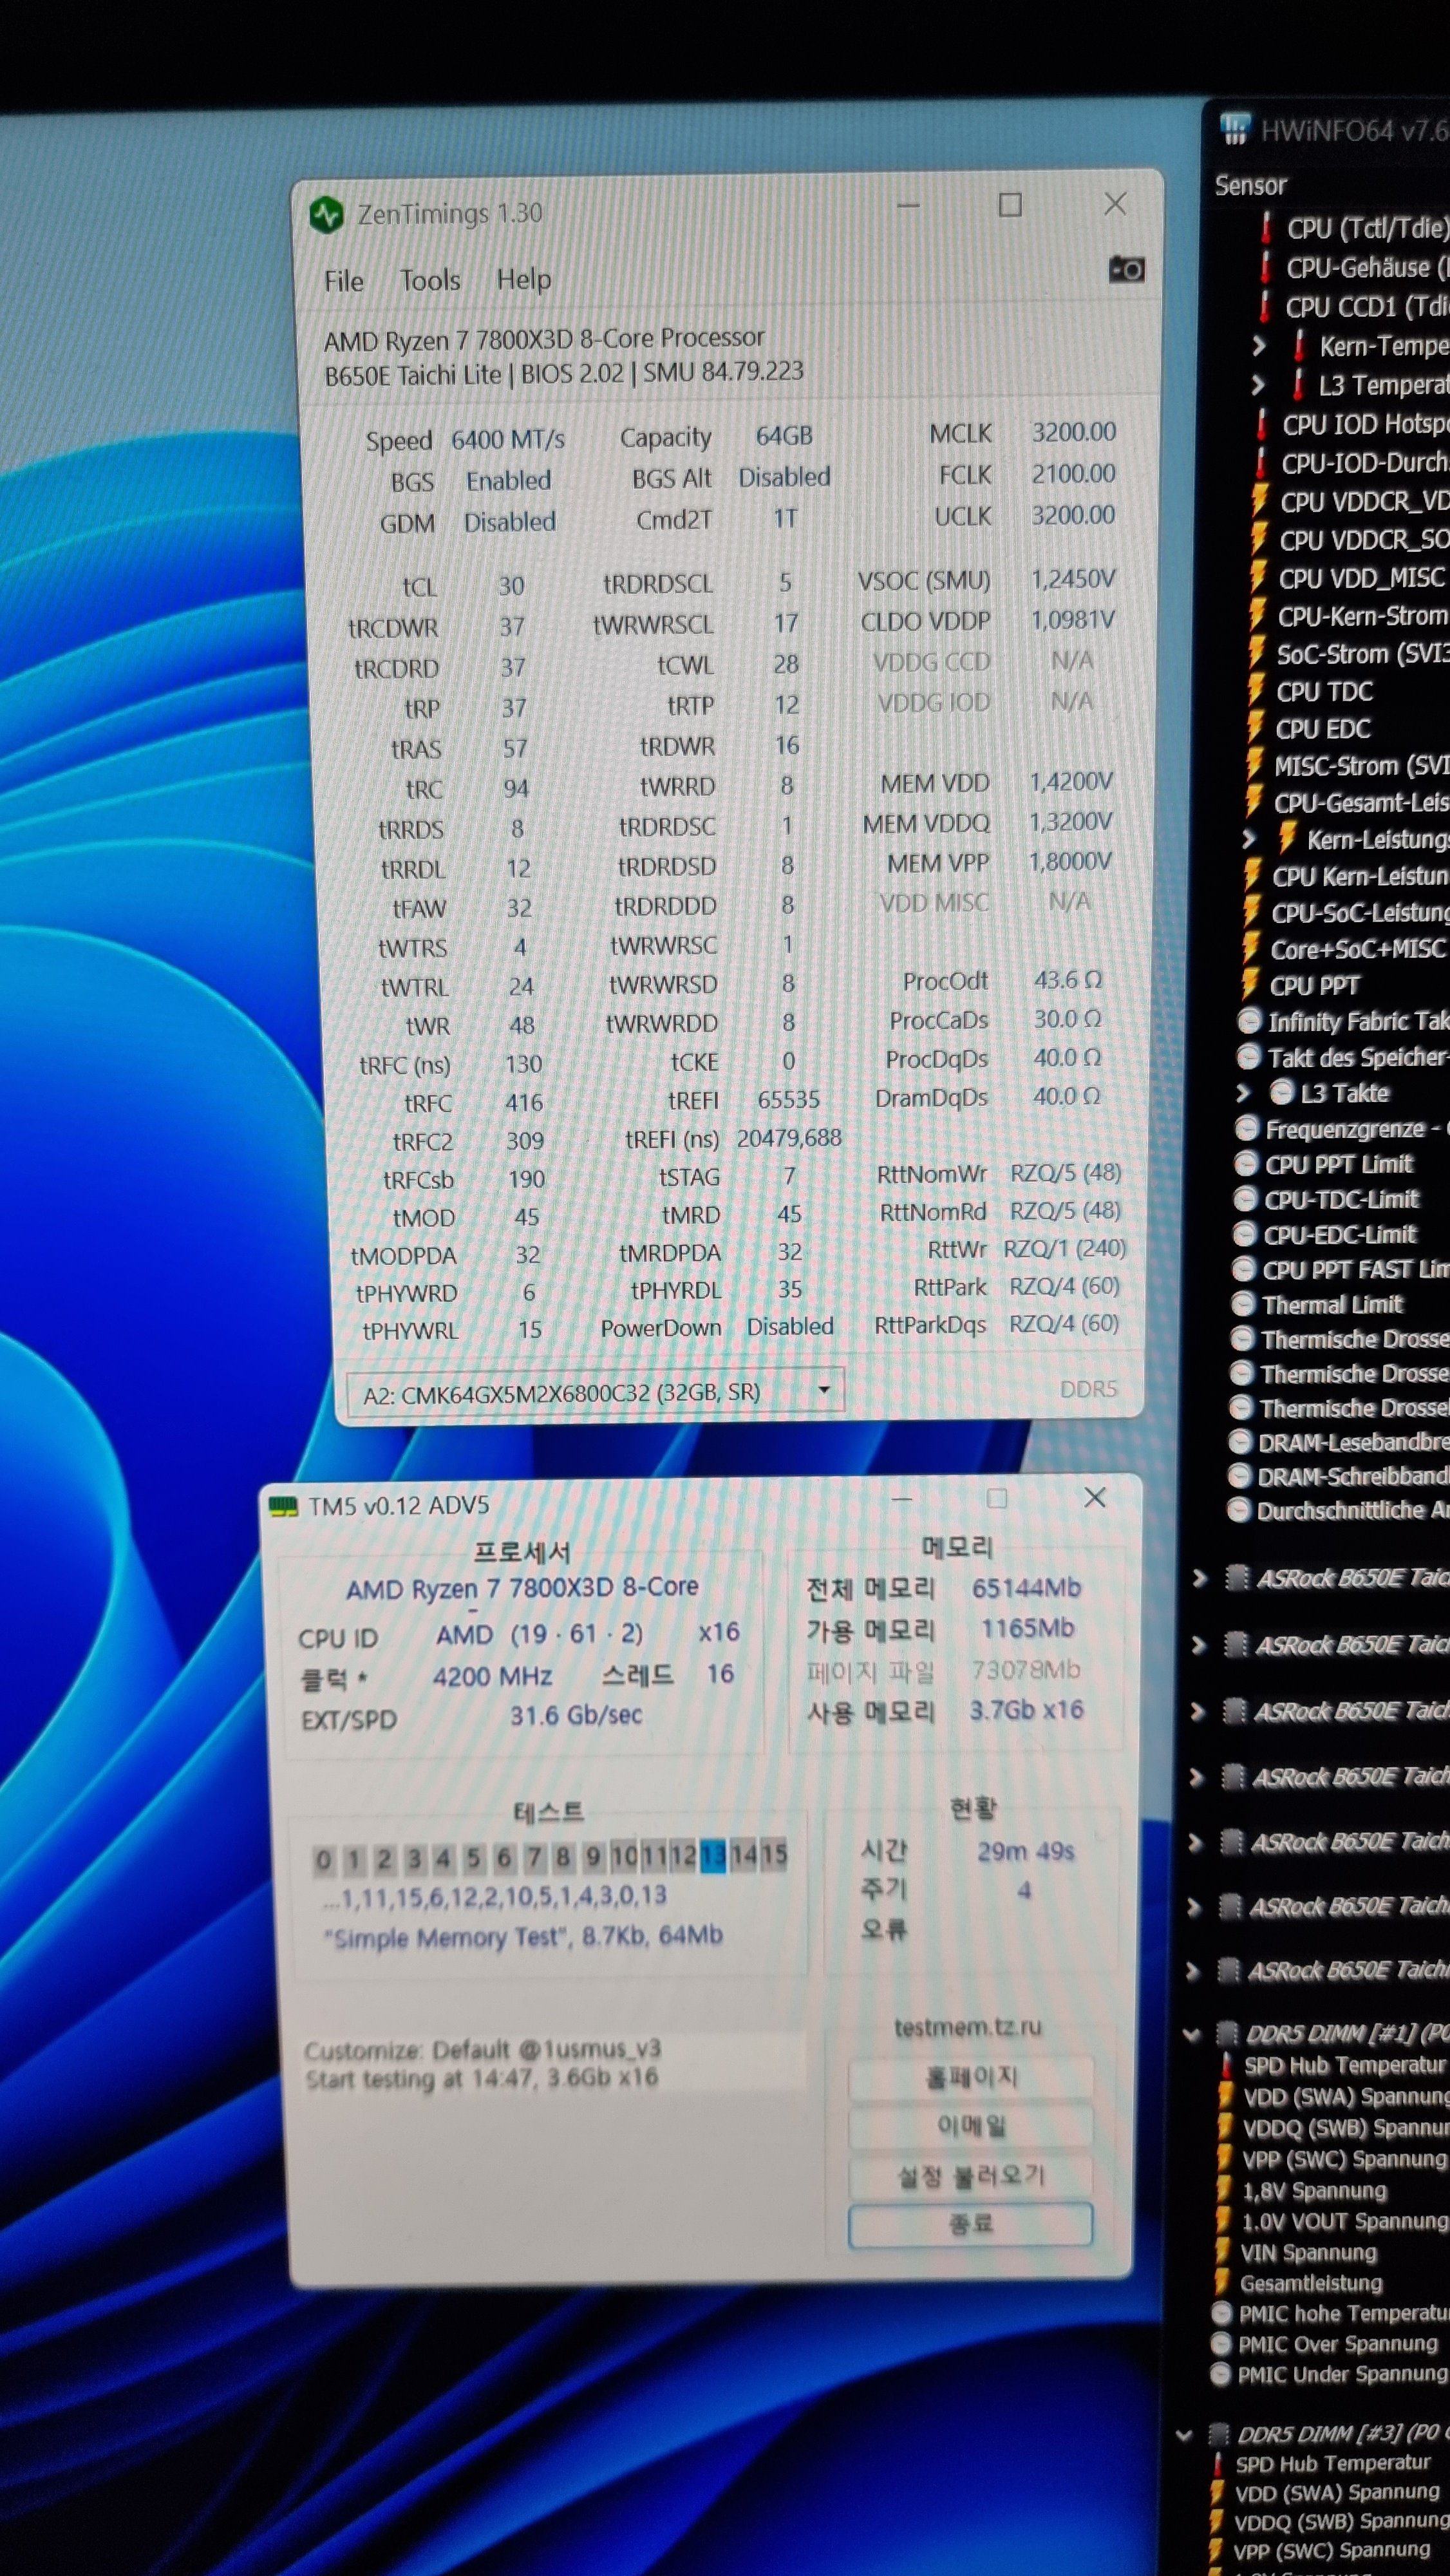Click the Infinity Fabric Takt clock icon
The height and width of the screenshot is (2576, 1450).
click(x=1248, y=1021)
